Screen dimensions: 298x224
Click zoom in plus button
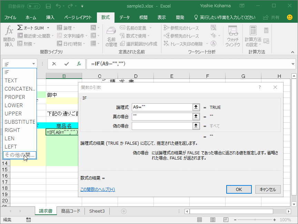click(x=275, y=220)
